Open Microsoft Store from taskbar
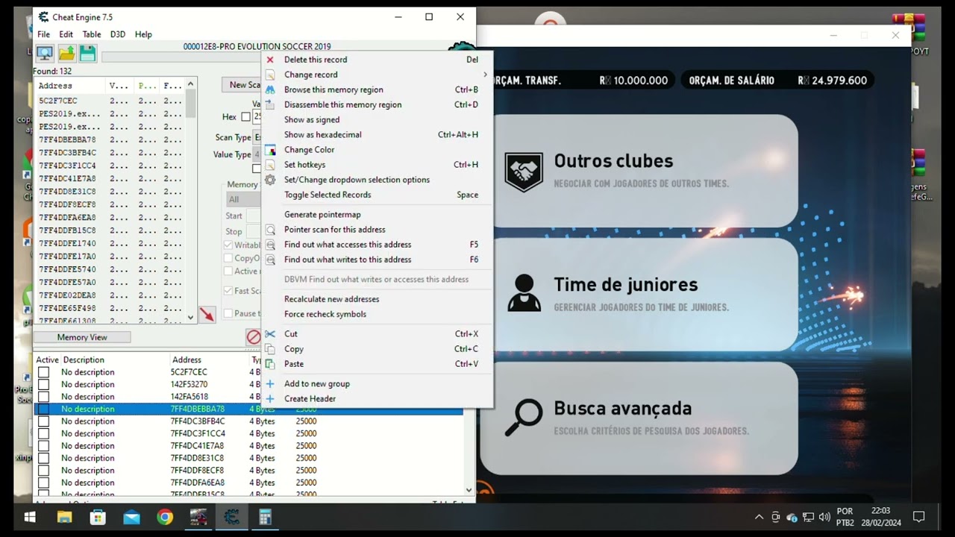The height and width of the screenshot is (537, 955). [x=98, y=517]
